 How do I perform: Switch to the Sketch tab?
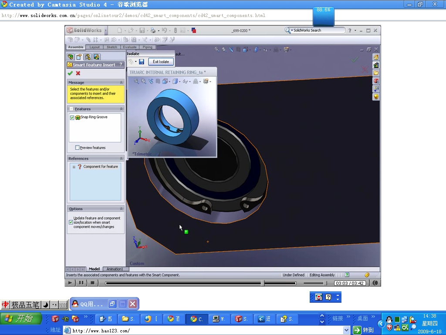click(112, 47)
